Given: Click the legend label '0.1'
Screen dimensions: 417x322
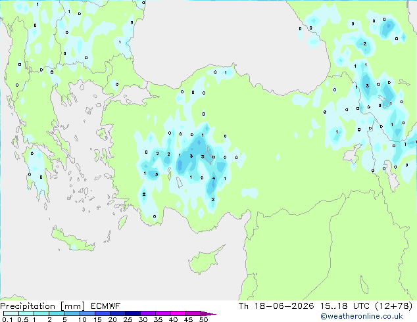Looking at the screenshot, I should tap(7, 319).
